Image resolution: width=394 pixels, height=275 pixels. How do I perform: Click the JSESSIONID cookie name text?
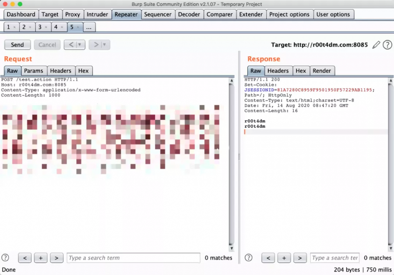(259, 90)
